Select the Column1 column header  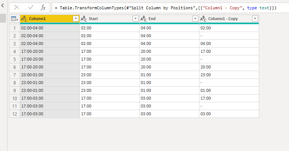[x=50, y=19]
